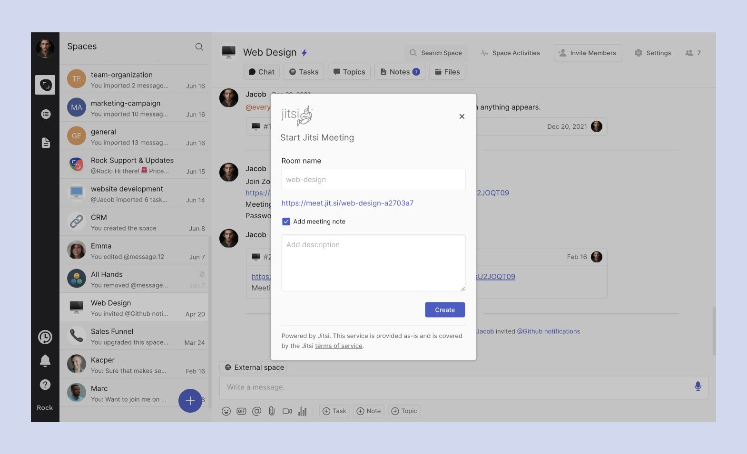Click the Add description text area

coord(373,263)
